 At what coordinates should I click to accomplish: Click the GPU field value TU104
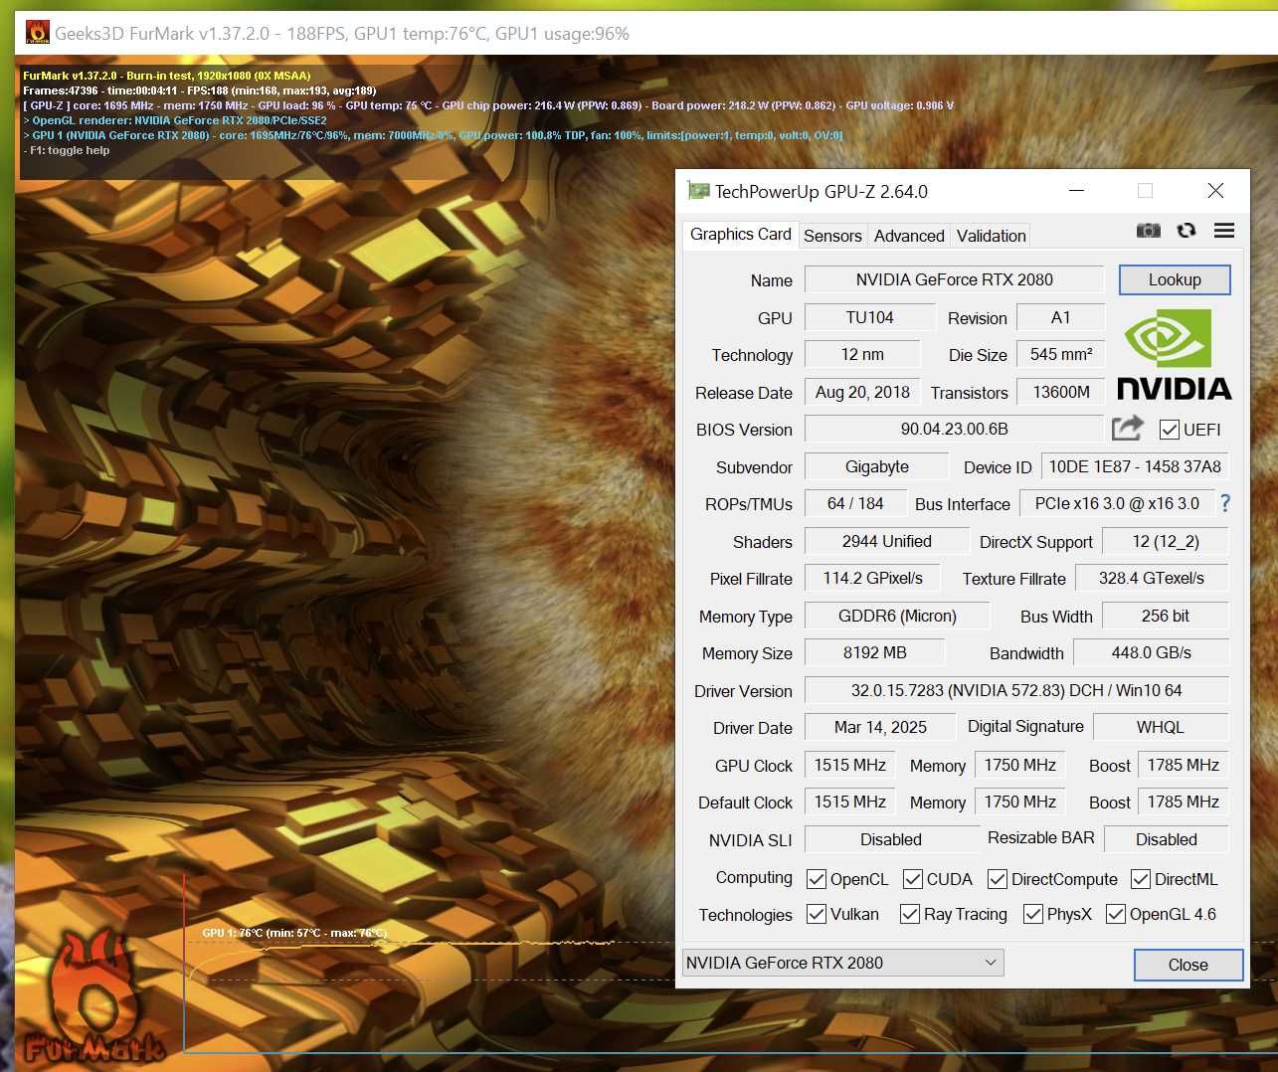pyautogui.click(x=869, y=317)
